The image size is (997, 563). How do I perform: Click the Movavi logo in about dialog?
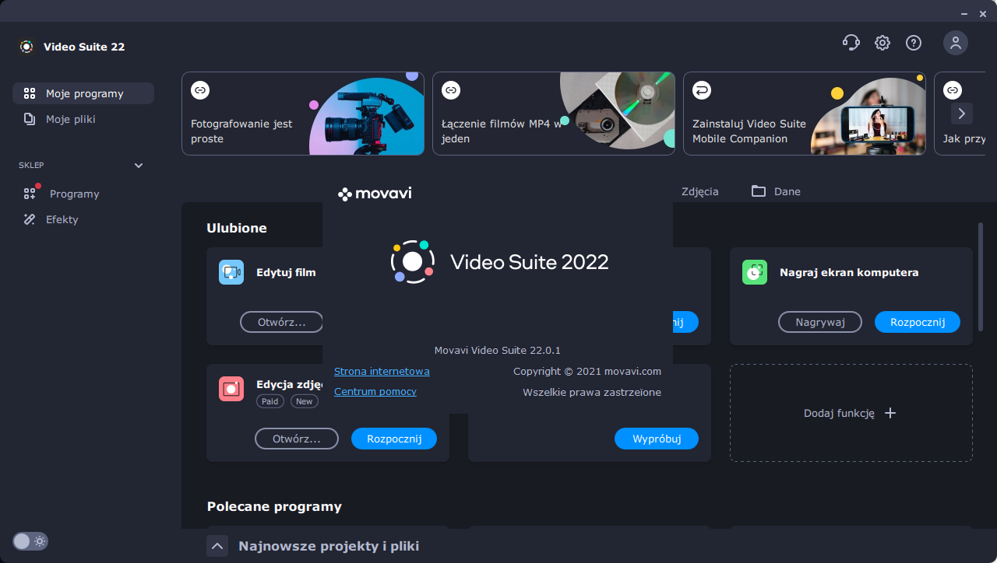pyautogui.click(x=375, y=194)
